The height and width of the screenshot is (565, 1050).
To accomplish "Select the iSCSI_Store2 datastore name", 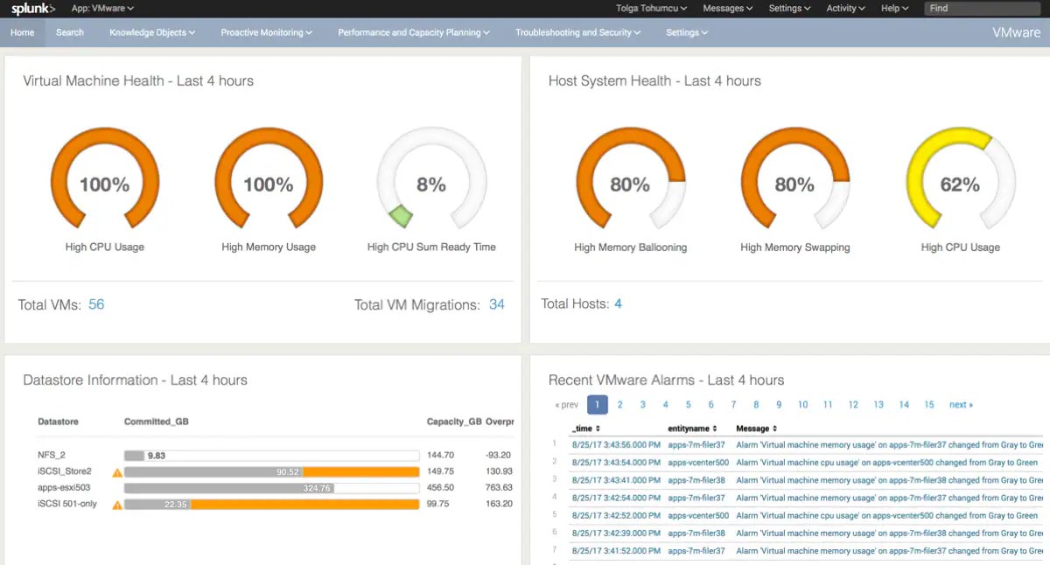I will 65,471.
